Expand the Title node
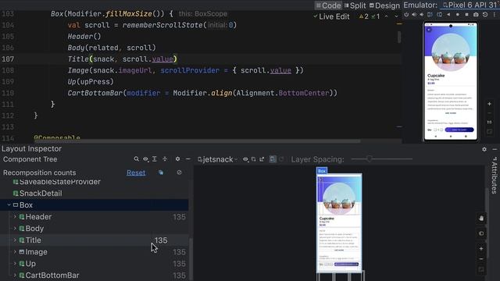This screenshot has height=281, width=500. click(15, 240)
